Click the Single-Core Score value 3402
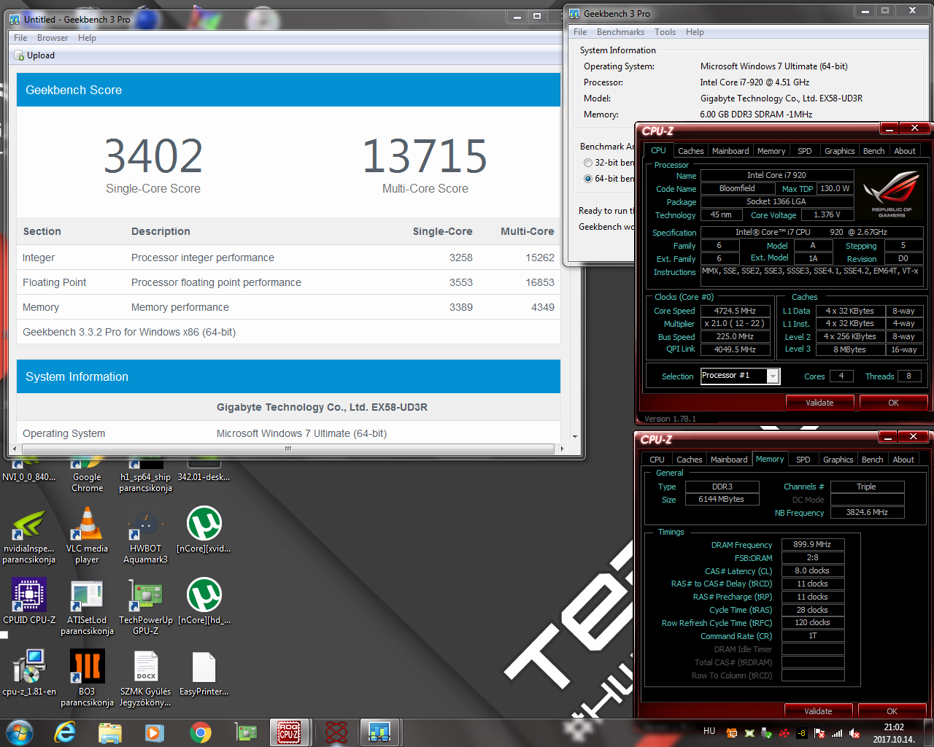The height and width of the screenshot is (747, 934). point(153,156)
